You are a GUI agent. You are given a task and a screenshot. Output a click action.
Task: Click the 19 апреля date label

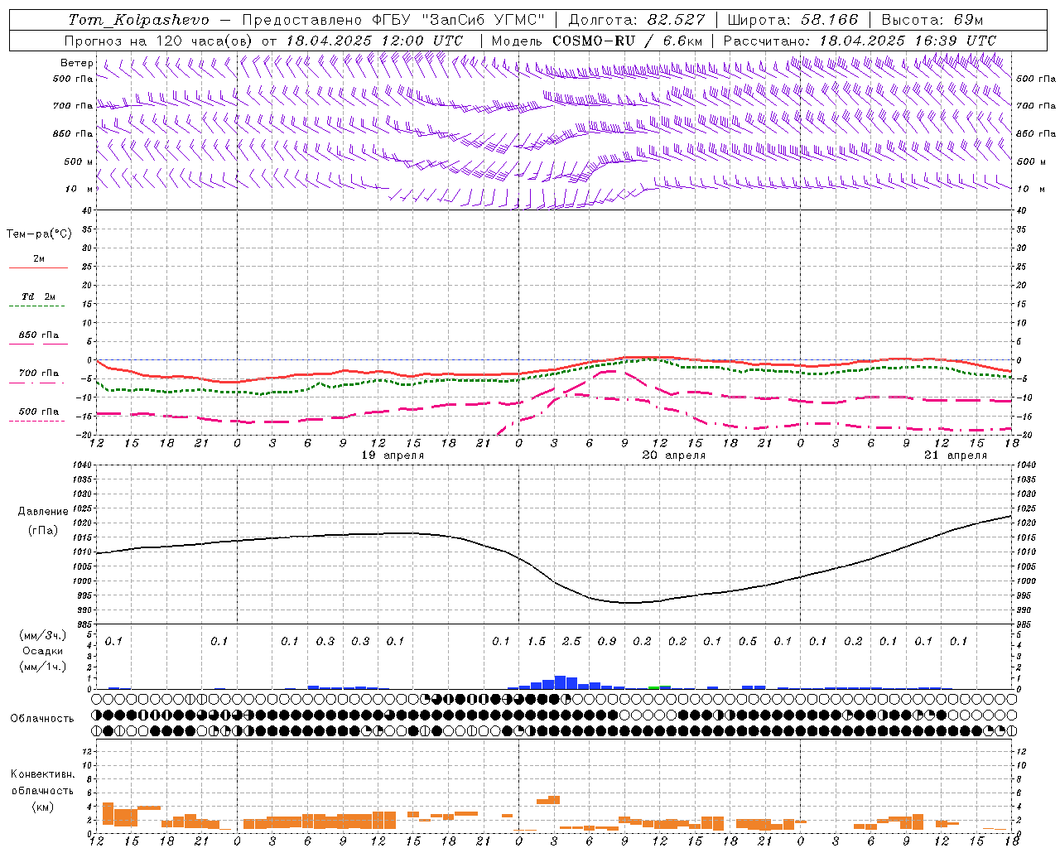click(x=393, y=455)
